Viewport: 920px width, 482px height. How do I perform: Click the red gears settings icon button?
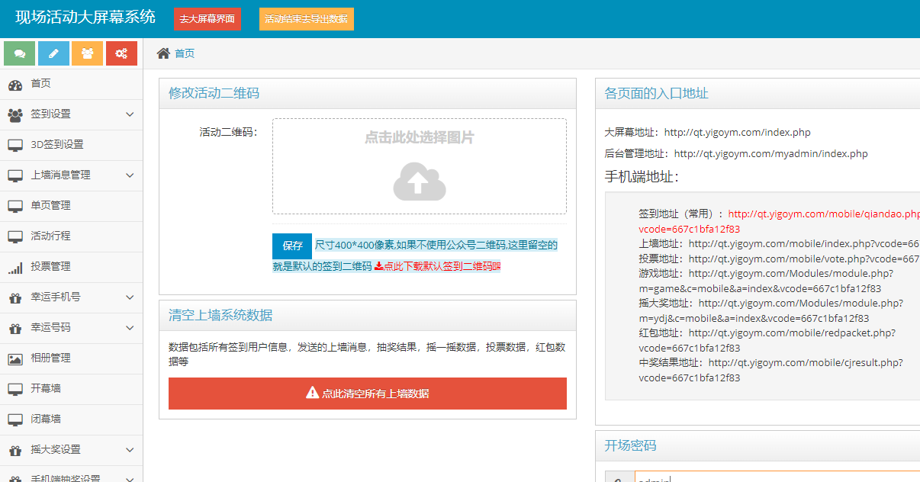click(121, 53)
